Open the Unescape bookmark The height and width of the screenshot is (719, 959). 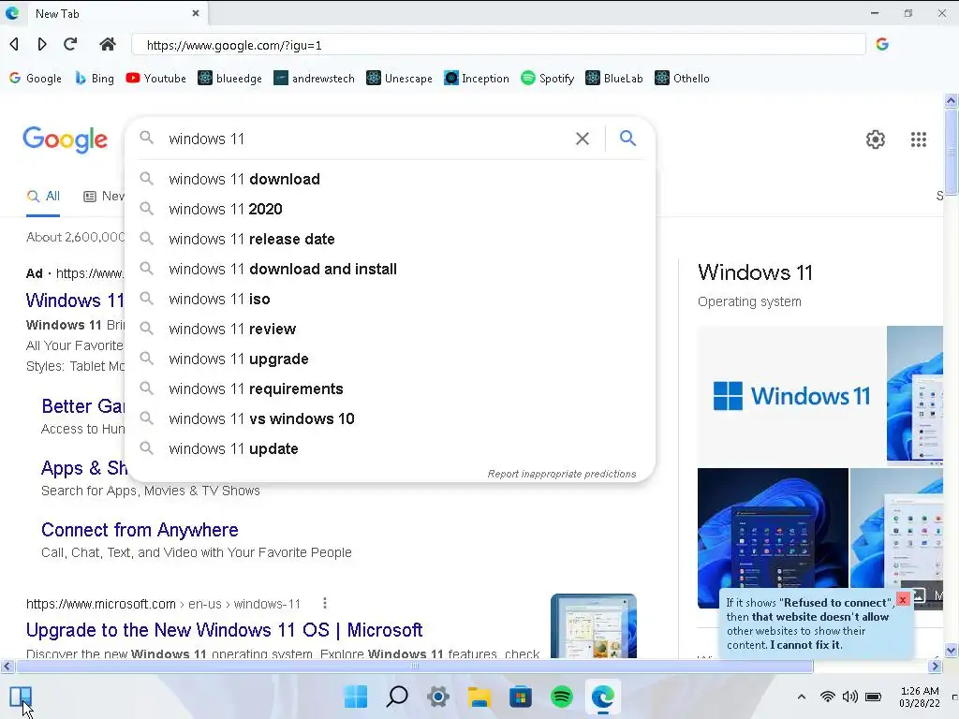tap(399, 79)
